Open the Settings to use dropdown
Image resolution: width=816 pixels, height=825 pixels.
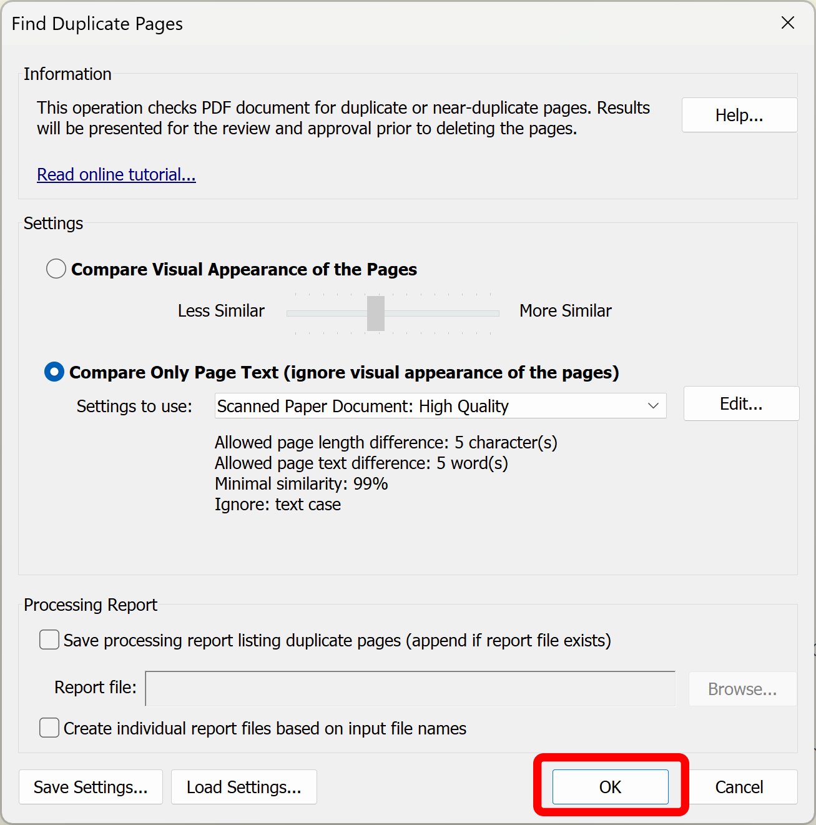(x=441, y=406)
